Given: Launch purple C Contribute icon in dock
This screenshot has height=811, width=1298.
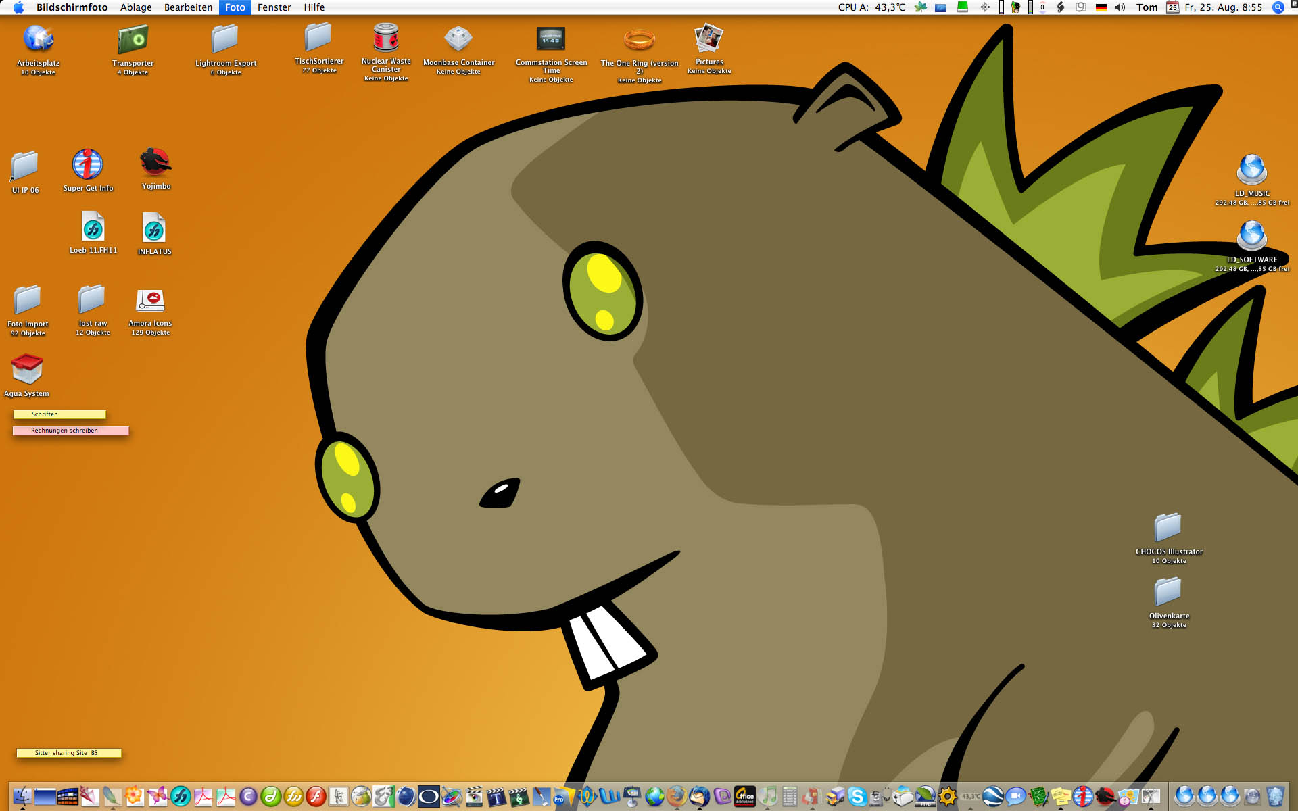Looking at the screenshot, I should click(248, 796).
